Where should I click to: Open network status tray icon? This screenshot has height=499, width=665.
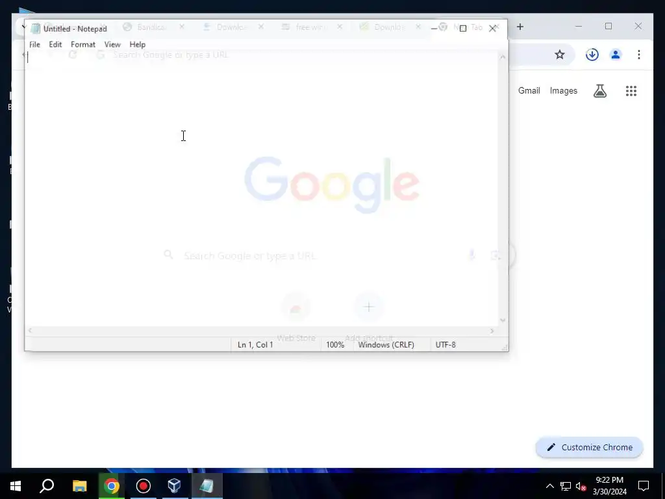coord(566,486)
